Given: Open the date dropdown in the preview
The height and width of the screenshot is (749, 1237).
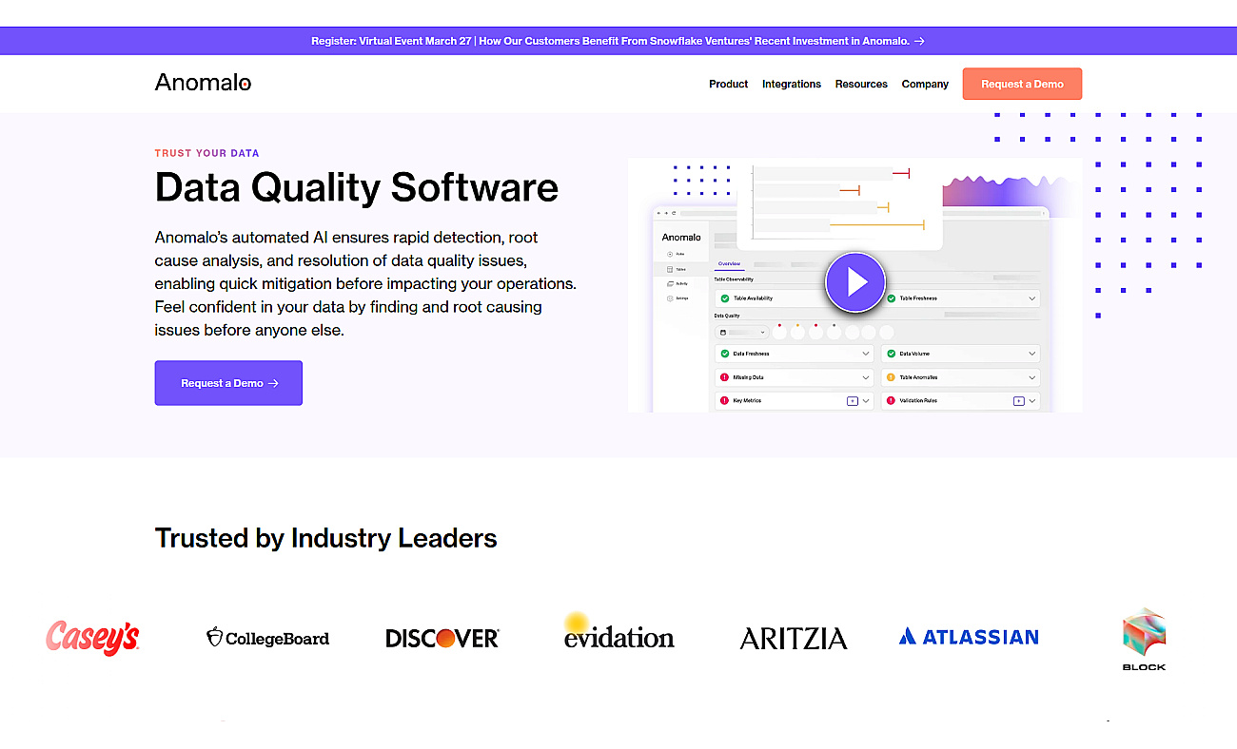Looking at the screenshot, I should tap(742, 333).
